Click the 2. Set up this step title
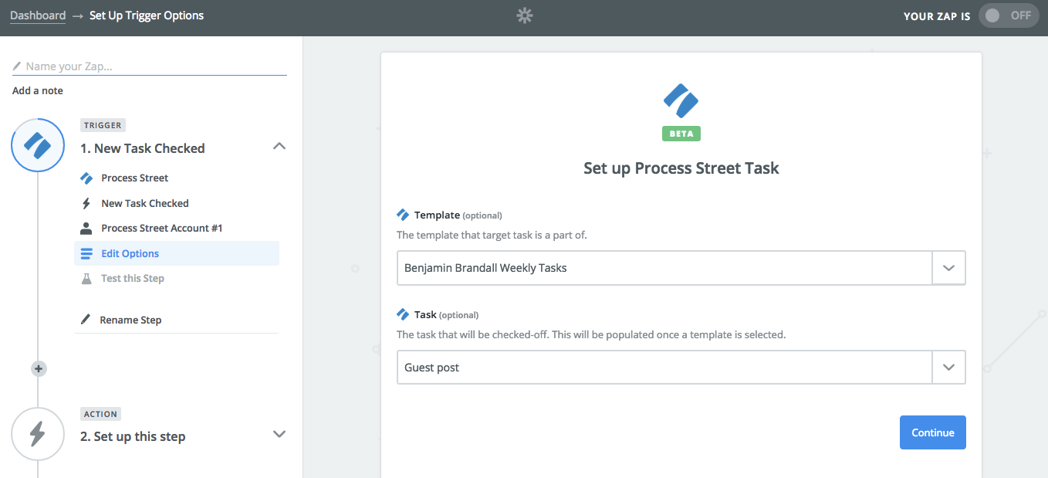 133,436
